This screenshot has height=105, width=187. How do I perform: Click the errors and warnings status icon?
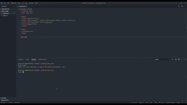click(x=4, y=102)
